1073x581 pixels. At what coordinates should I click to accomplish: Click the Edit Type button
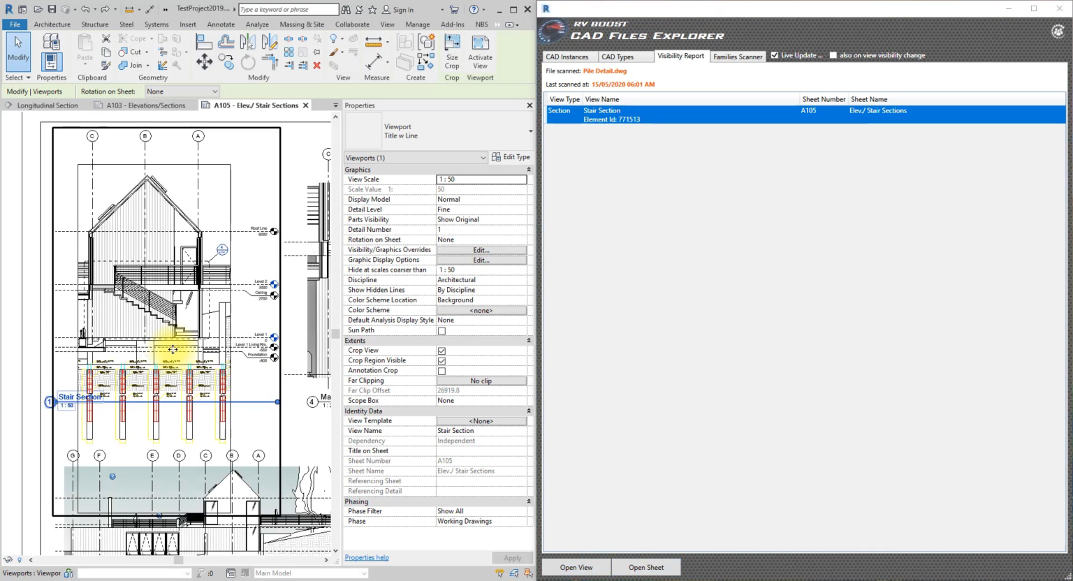[x=511, y=157]
